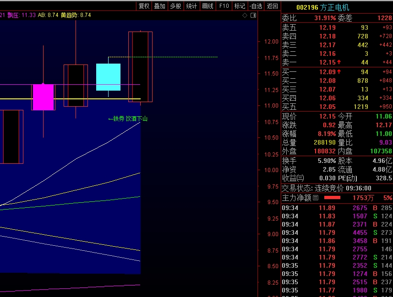The height and width of the screenshot is (297, 393).
Task: Open F10 company information
Action: coord(224,6)
